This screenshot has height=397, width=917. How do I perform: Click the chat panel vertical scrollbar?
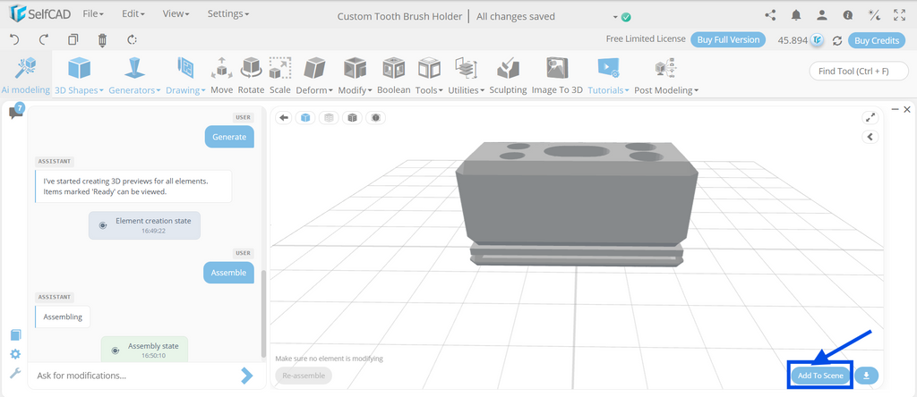(264, 312)
